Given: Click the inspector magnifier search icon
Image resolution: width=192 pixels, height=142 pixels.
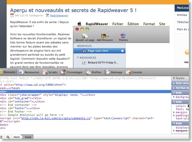Looking at the screenshot, I should tap(8, 137).
